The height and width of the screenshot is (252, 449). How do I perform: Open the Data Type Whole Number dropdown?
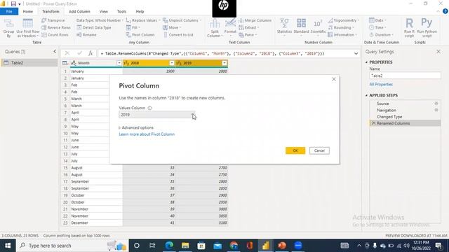(x=100, y=20)
